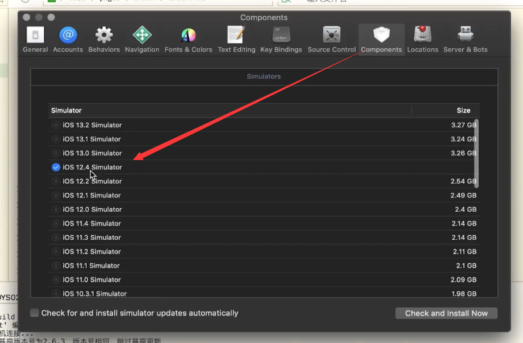Viewport: 523px width, 343px height.
Task: Open the Key Bindings pane
Action: coord(281,40)
